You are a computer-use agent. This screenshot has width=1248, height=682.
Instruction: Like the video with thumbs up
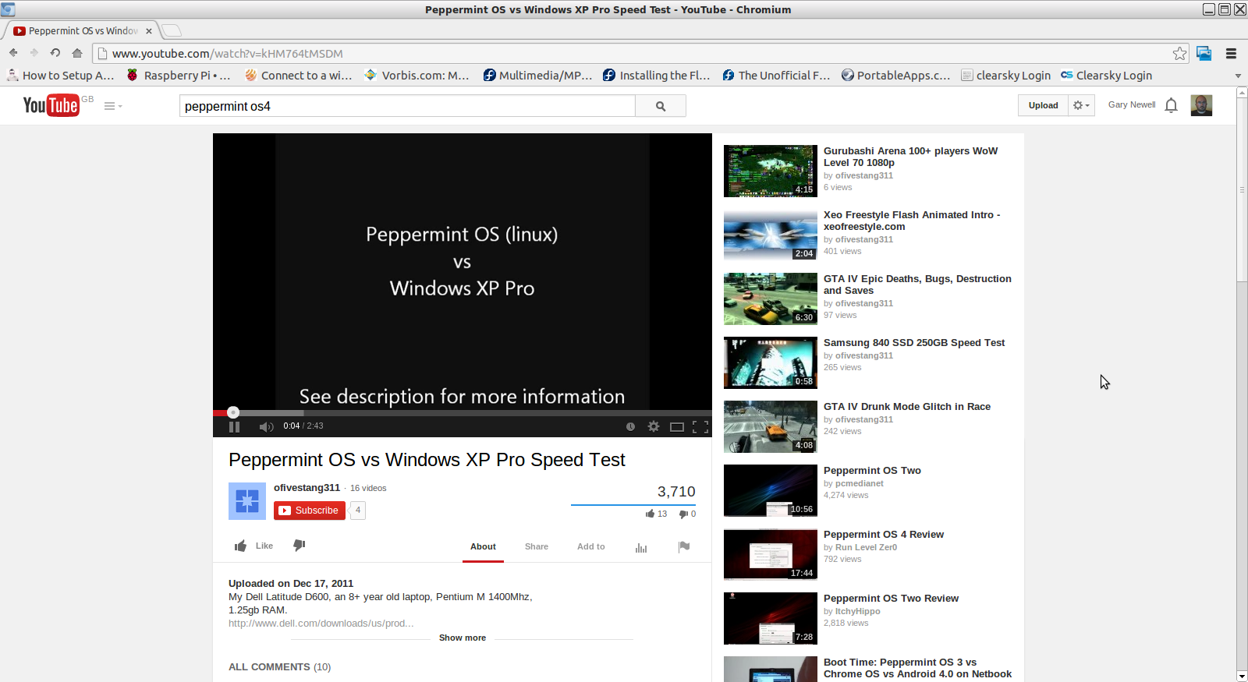(x=241, y=546)
